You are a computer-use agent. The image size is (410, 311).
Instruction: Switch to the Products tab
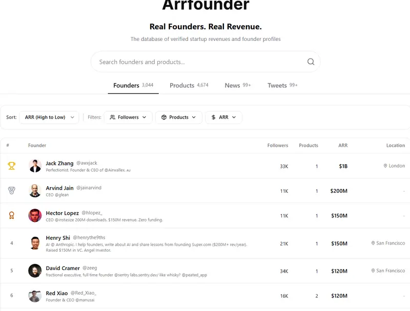(189, 85)
